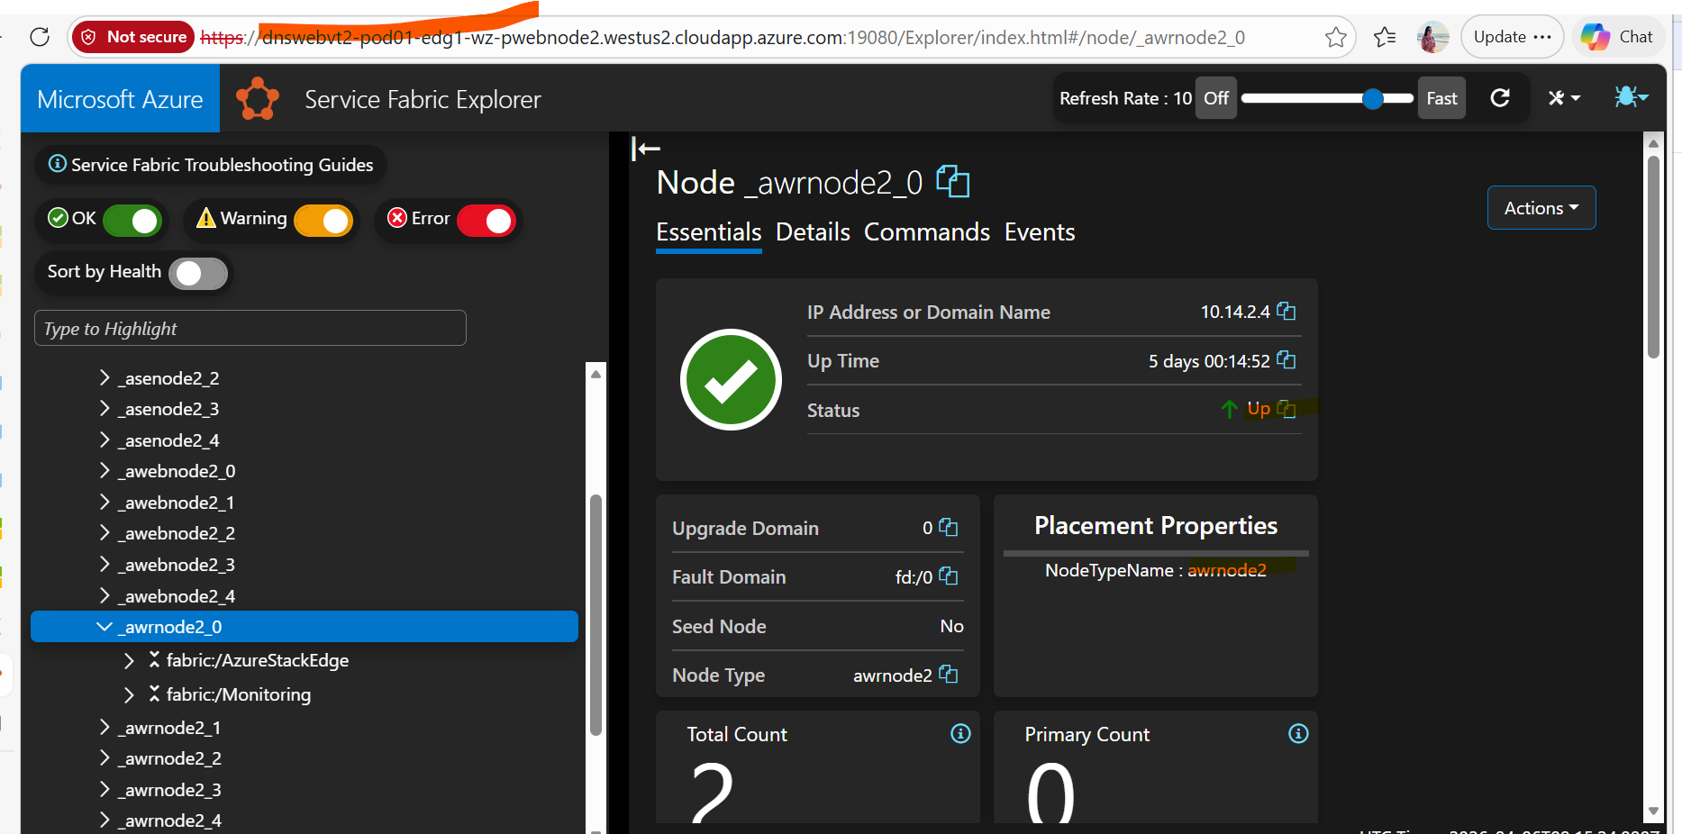Copy the node name _awrnode2_0
This screenshot has width=1682, height=834.
953,182
